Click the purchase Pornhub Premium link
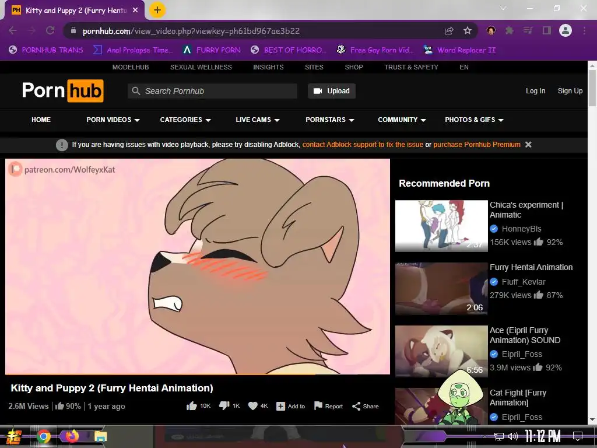The width and height of the screenshot is (597, 448). [477, 145]
